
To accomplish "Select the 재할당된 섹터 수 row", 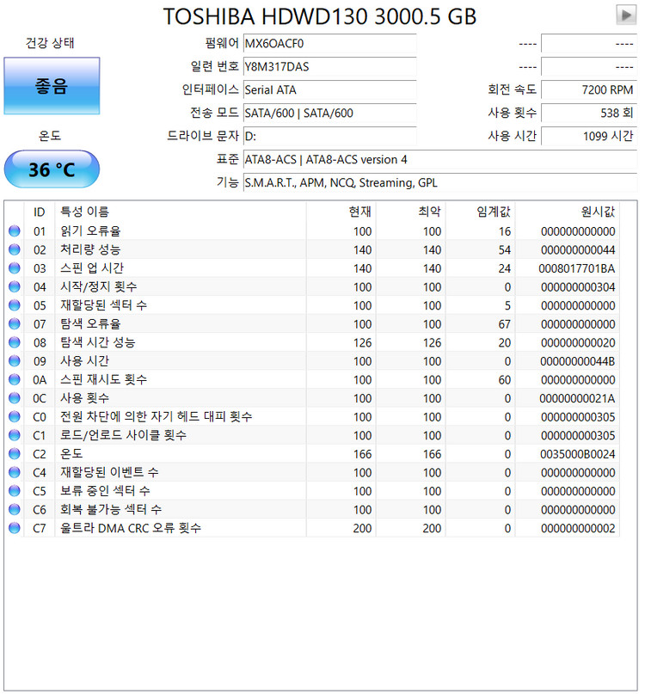I will pos(312,305).
